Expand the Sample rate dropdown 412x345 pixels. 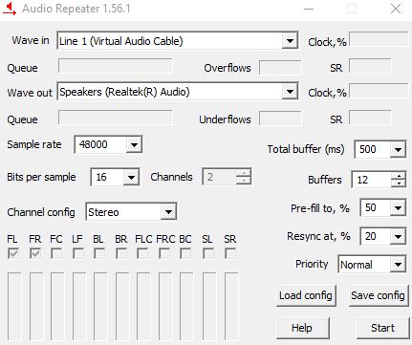134,144
